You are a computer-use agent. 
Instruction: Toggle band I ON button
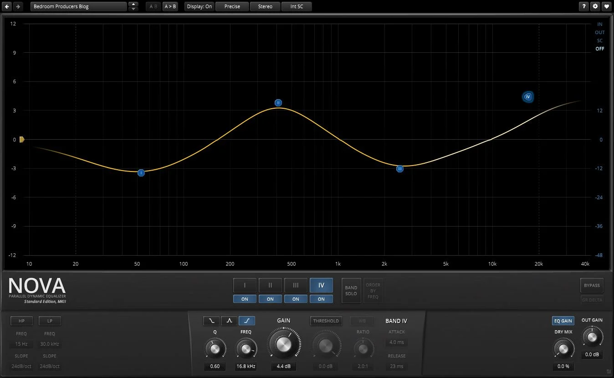coord(245,299)
